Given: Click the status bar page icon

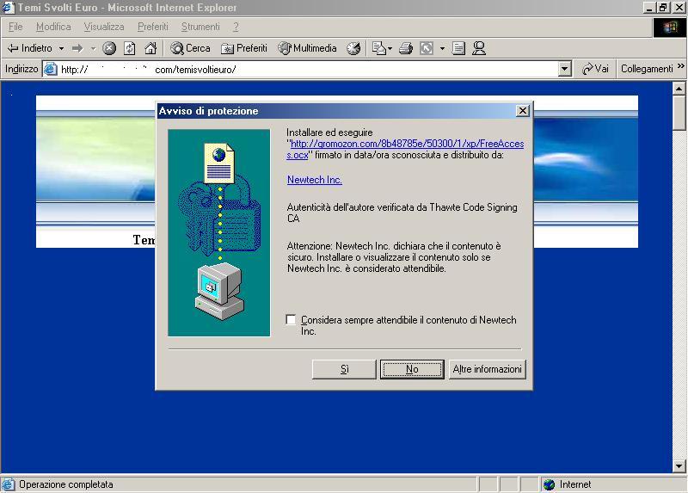Looking at the screenshot, I should point(8,484).
